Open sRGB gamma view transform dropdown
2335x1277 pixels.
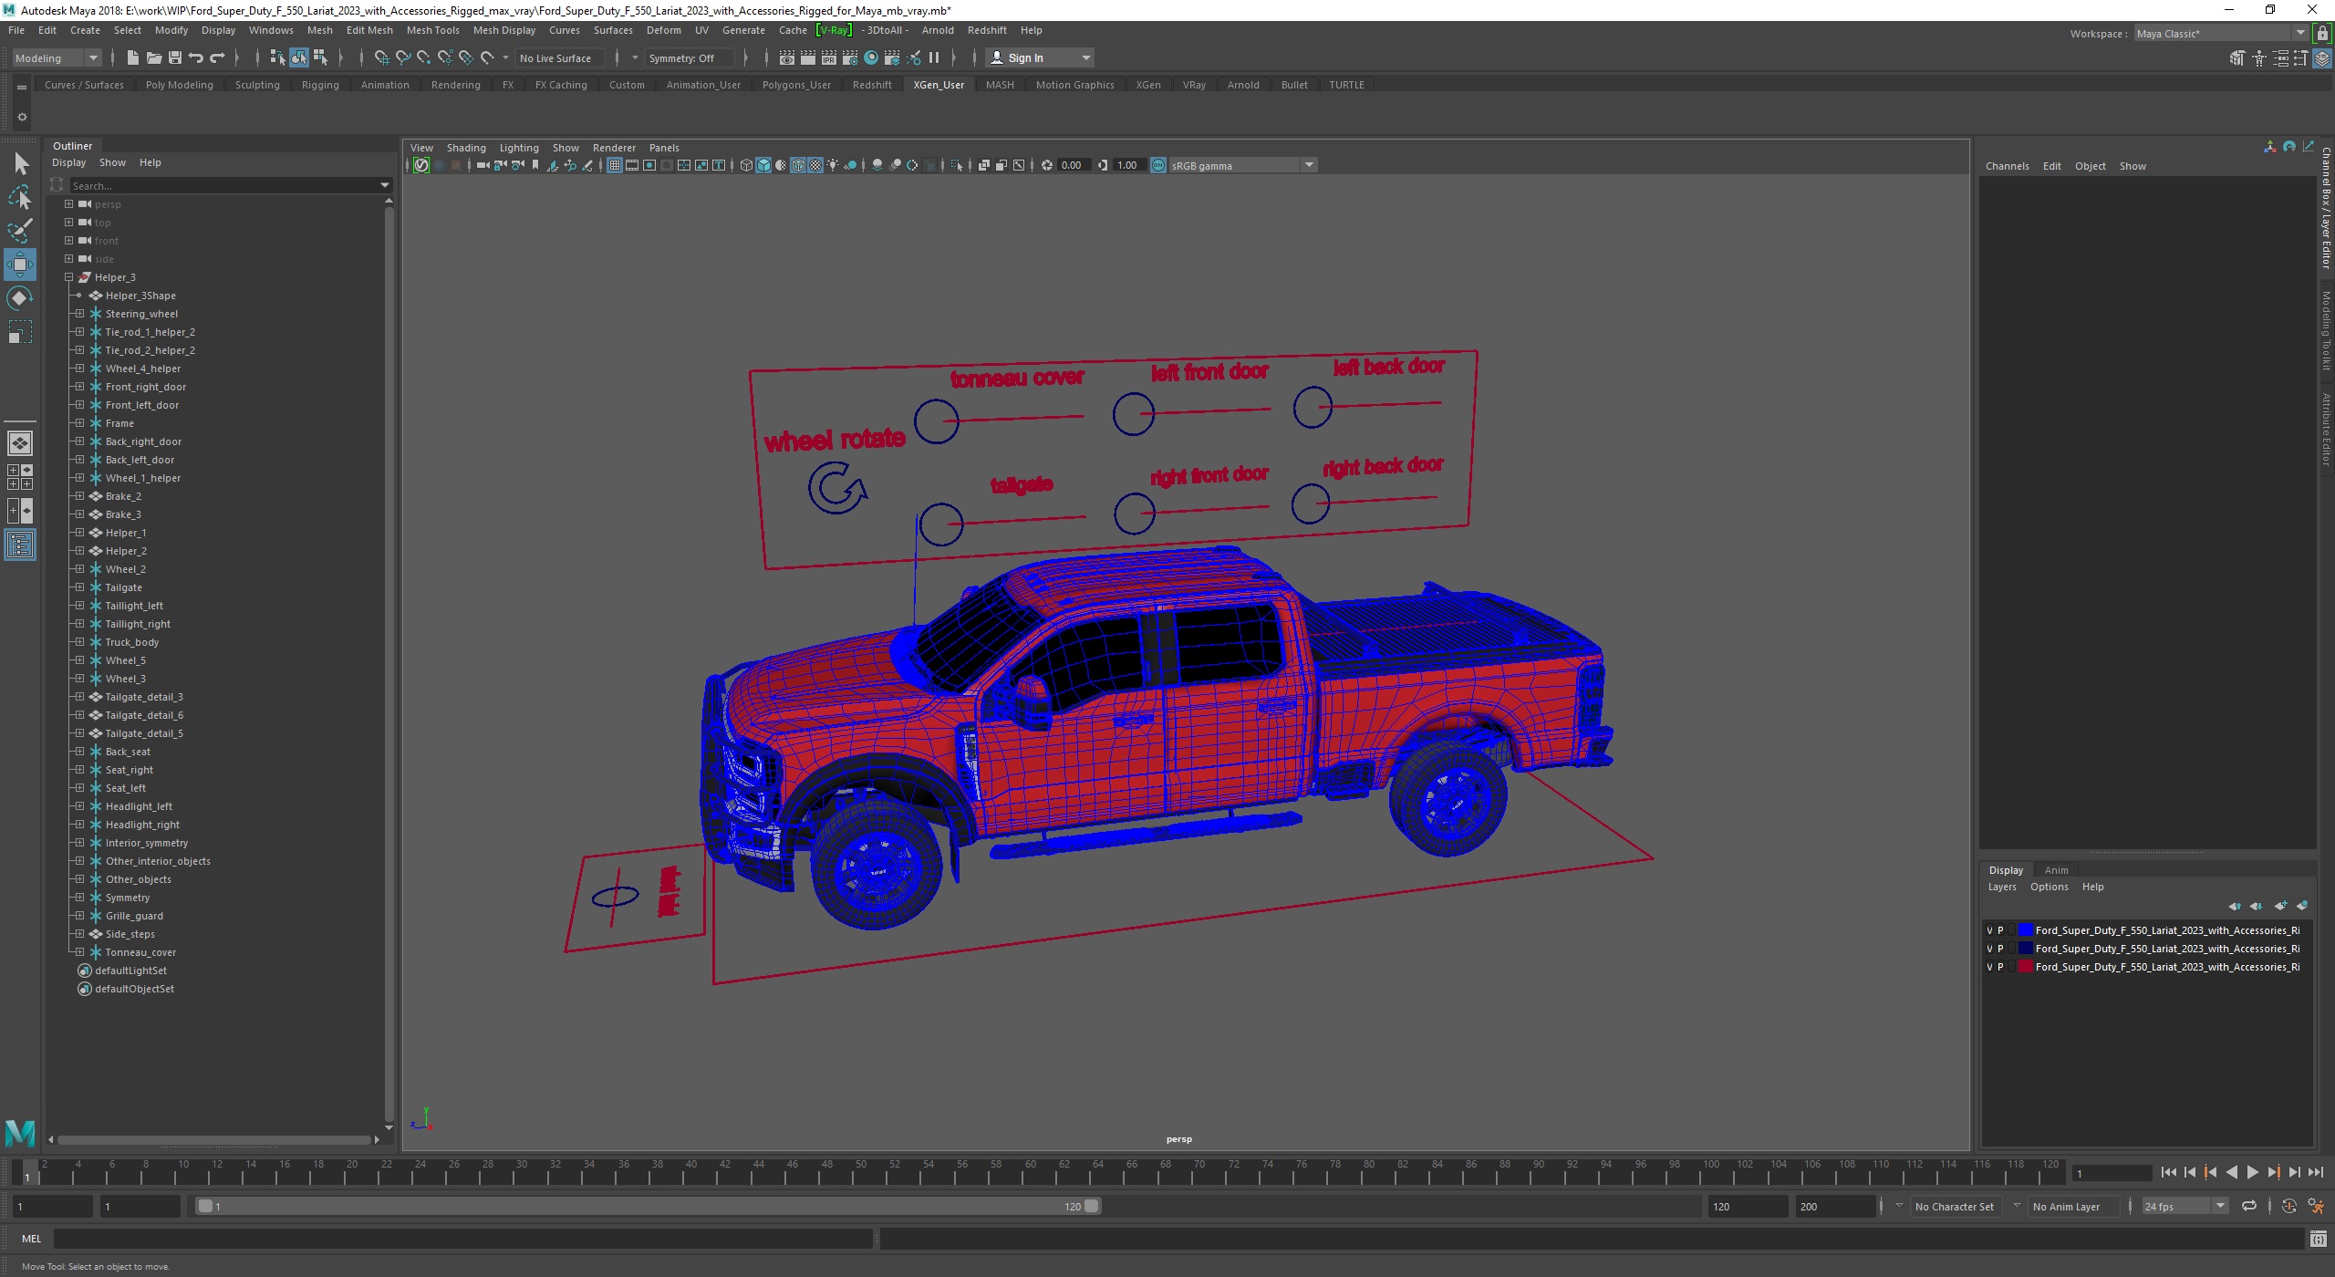[x=1242, y=165]
